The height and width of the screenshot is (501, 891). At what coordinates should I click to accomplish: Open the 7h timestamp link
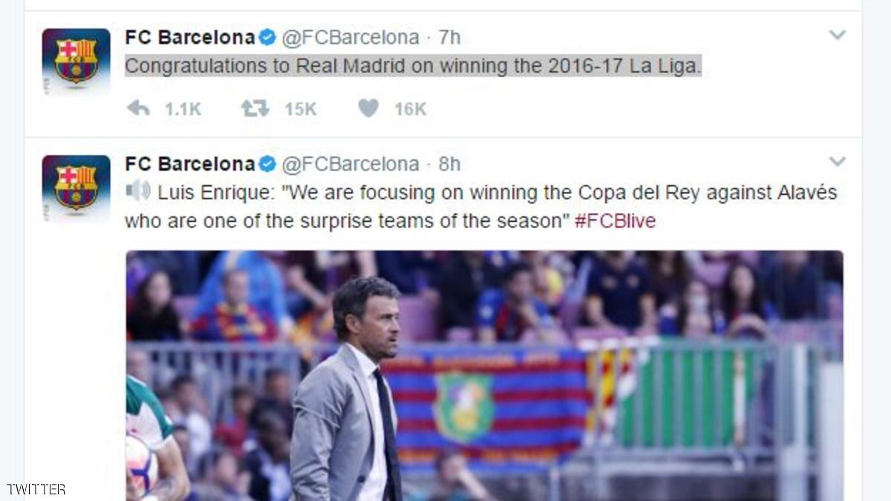[x=449, y=37]
